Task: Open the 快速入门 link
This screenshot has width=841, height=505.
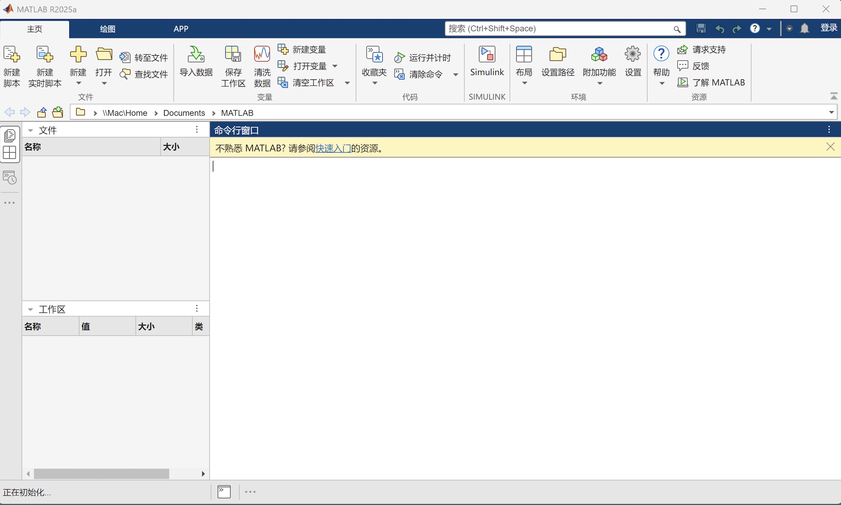Action: (333, 148)
